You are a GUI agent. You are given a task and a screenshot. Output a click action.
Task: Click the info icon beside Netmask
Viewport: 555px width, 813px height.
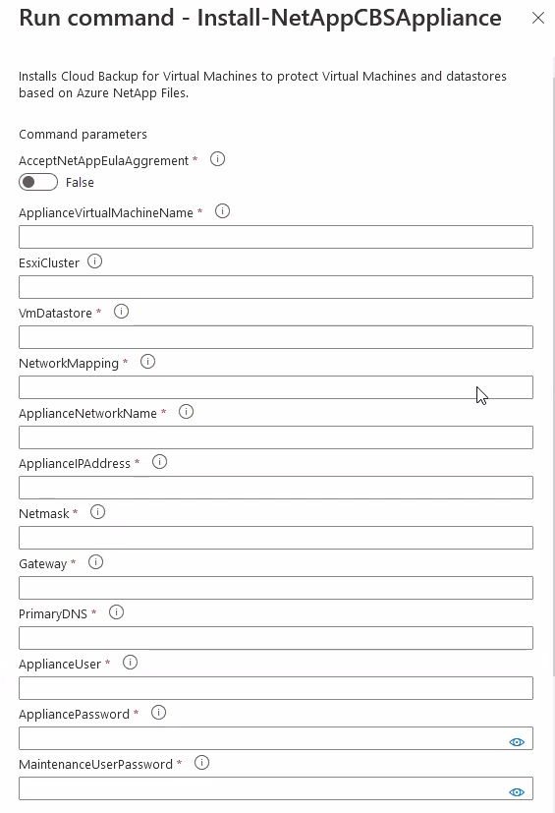97,512
